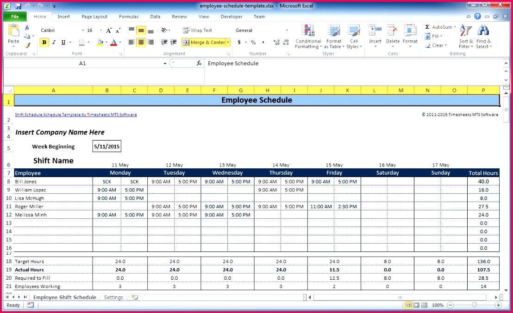Select the Cell Styles icon
The width and height of the screenshot is (513, 313).
click(354, 36)
